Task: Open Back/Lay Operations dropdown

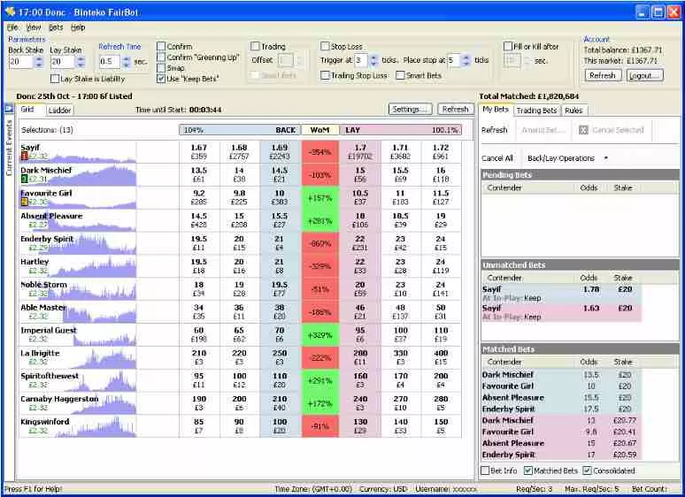Action: [567, 158]
